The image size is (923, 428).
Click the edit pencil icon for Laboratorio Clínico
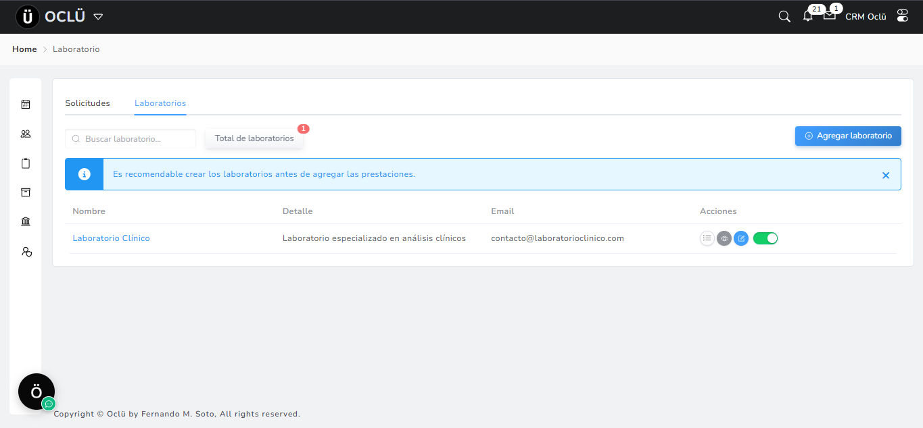741,238
